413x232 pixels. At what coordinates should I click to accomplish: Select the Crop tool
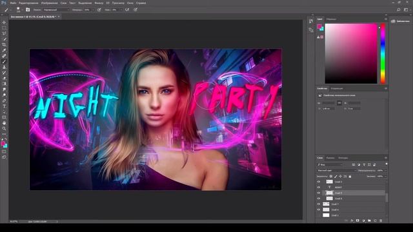coord(4,44)
